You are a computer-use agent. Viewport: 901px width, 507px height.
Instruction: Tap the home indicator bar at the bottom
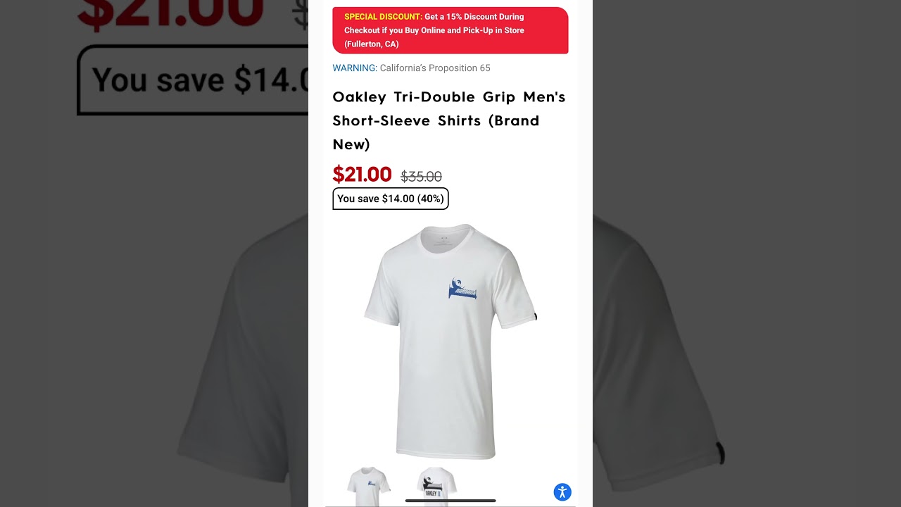[x=450, y=501]
